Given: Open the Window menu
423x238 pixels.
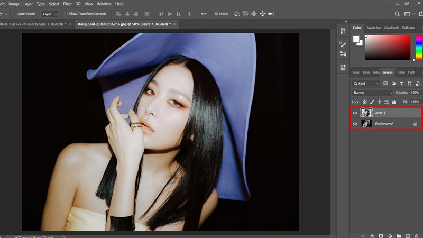Looking at the screenshot, I should 104,4.
